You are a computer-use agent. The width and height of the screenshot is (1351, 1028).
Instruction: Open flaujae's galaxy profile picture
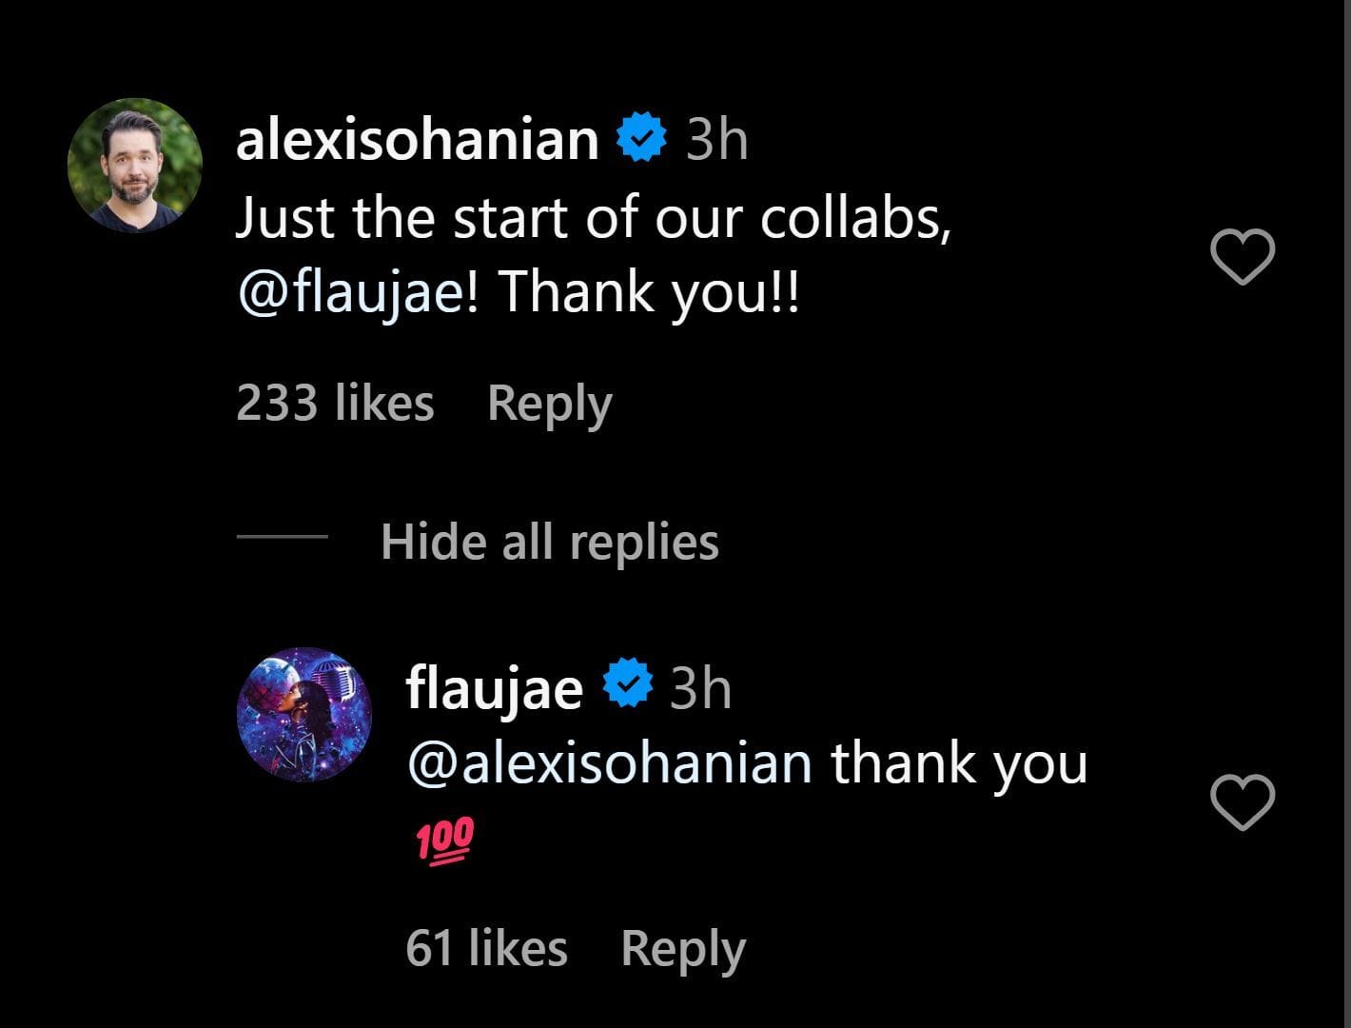303,714
